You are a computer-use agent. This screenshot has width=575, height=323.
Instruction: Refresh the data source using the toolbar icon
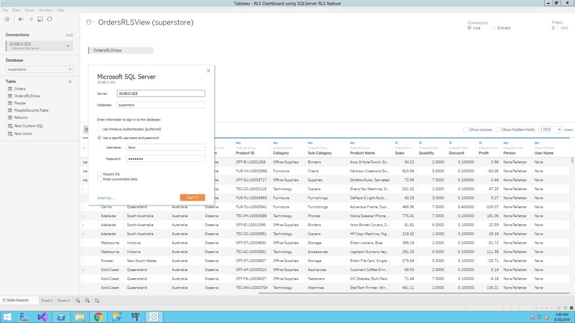click(49, 19)
